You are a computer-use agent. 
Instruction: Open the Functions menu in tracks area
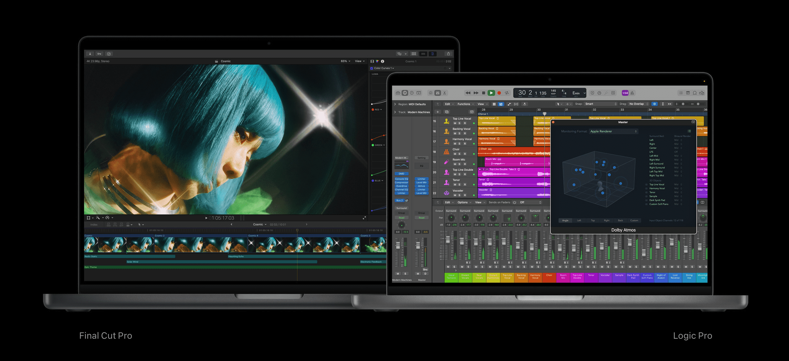coord(465,104)
